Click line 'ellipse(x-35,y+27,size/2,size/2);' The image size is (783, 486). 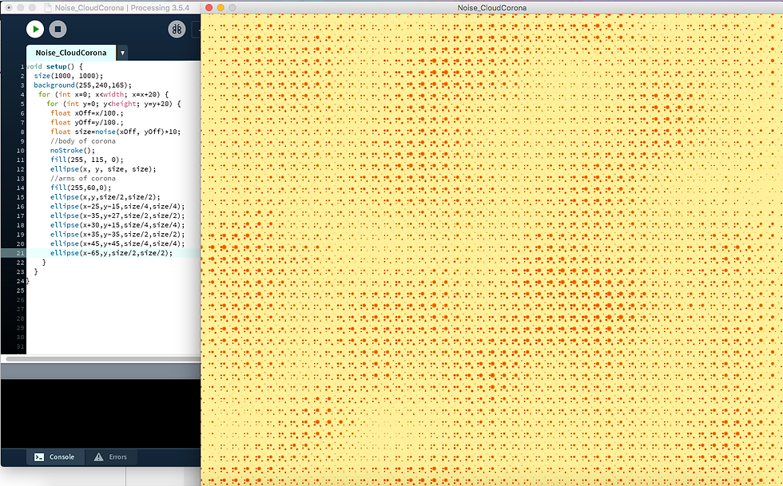117,215
